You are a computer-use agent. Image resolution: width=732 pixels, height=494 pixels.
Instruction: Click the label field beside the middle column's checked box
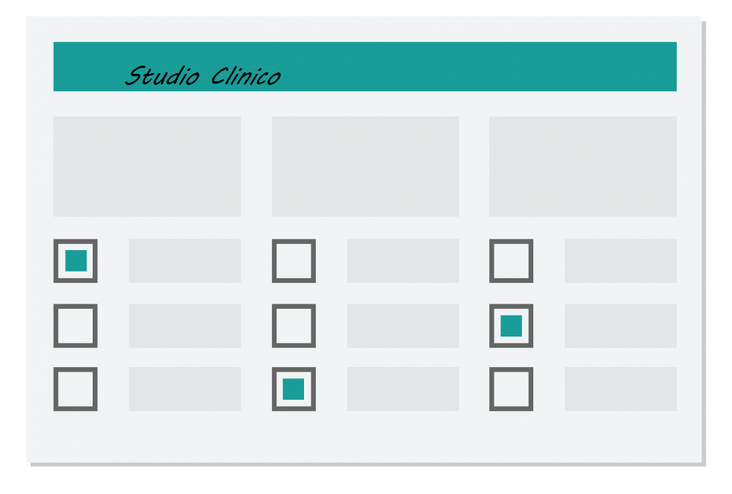pos(403,389)
